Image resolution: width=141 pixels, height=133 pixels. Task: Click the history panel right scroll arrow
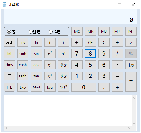point(129,128)
